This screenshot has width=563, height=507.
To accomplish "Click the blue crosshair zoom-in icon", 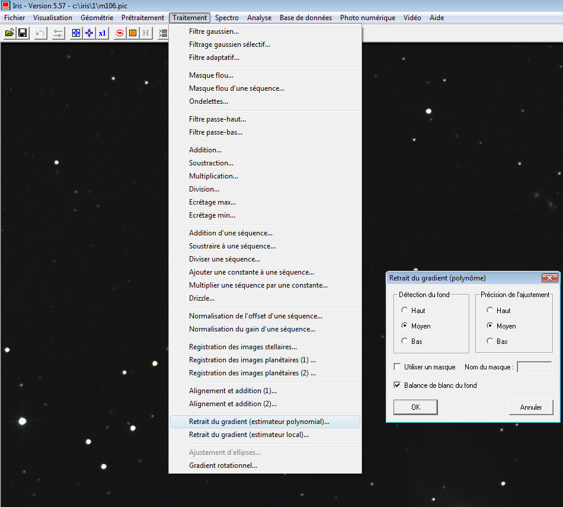I will [x=76, y=33].
